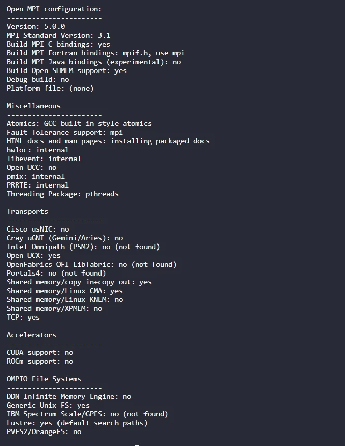Click the "Debug build: no" line

click(x=38, y=79)
